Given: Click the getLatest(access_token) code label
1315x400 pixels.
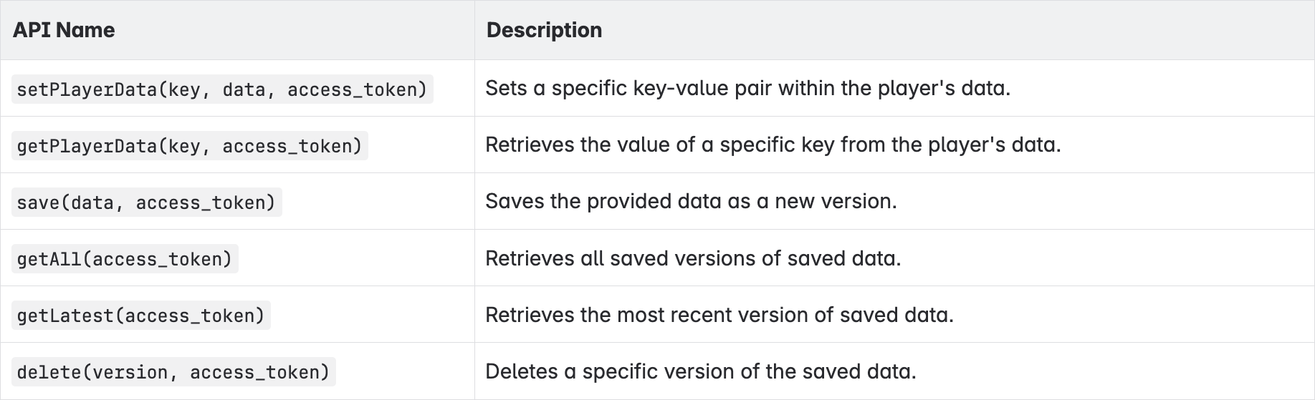Looking at the screenshot, I should 140,316.
